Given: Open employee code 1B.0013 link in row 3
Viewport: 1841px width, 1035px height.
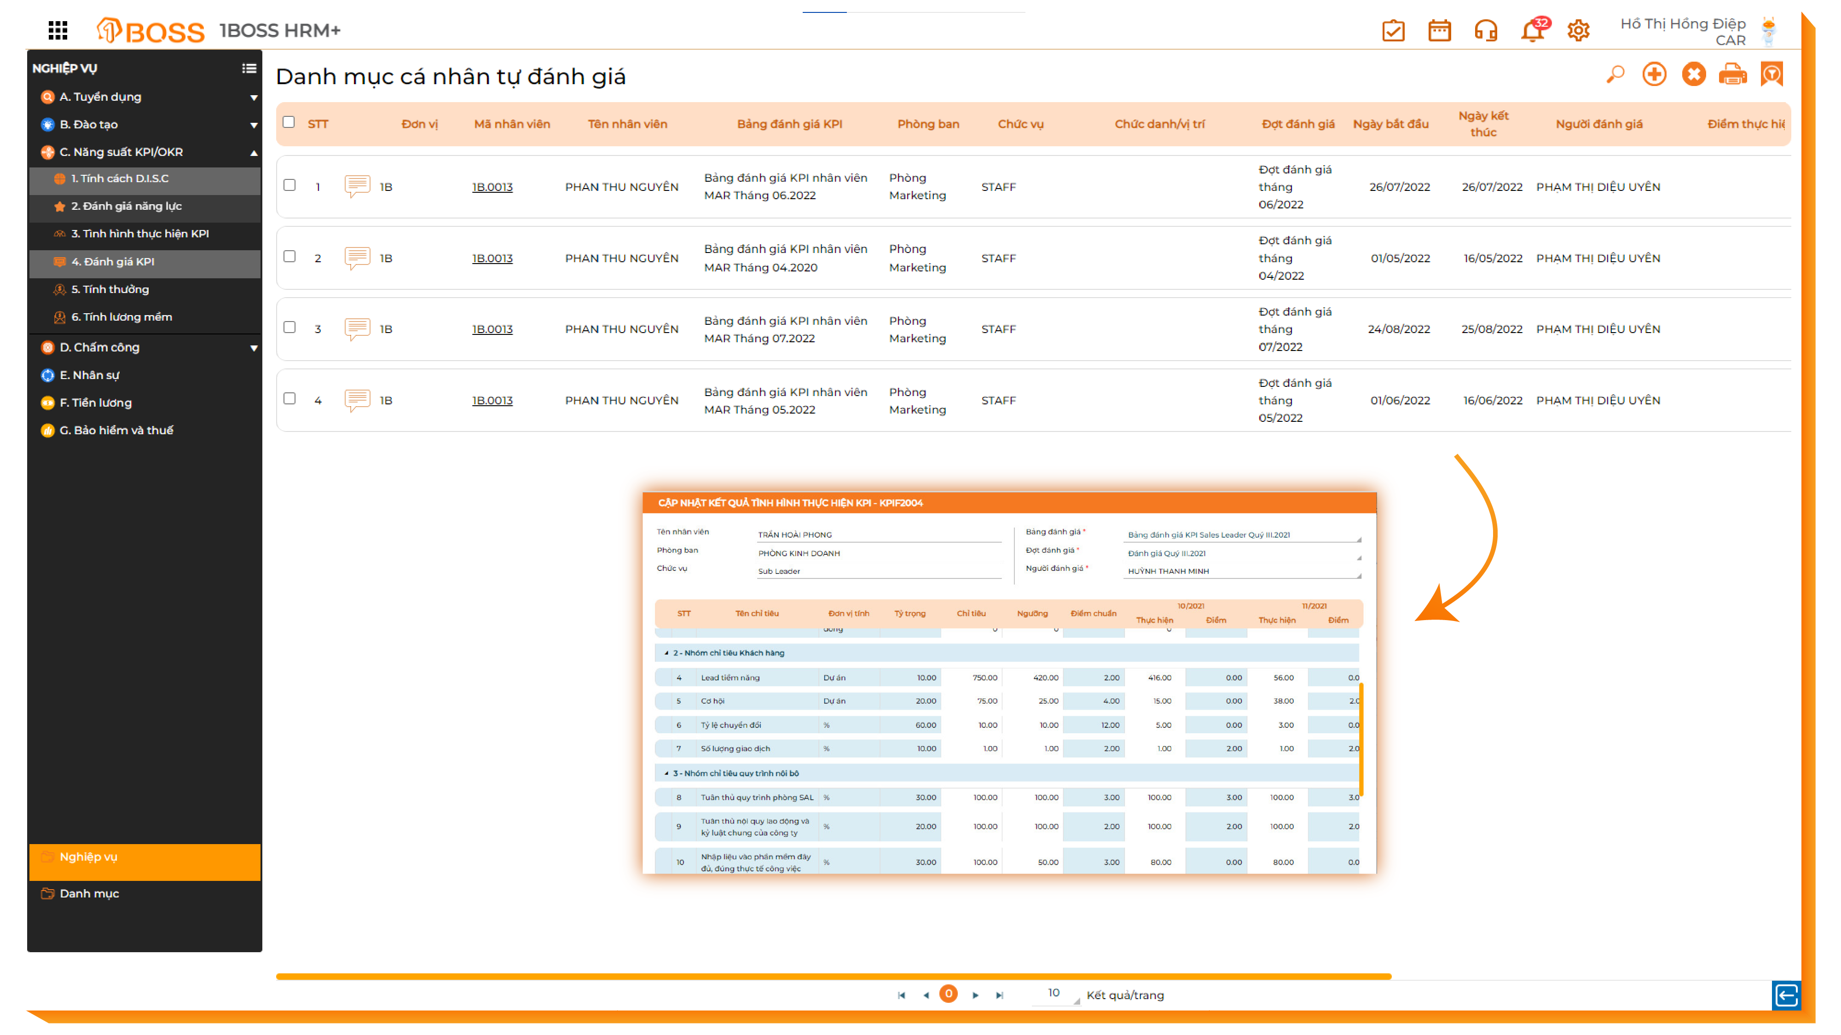Looking at the screenshot, I should tap(492, 329).
